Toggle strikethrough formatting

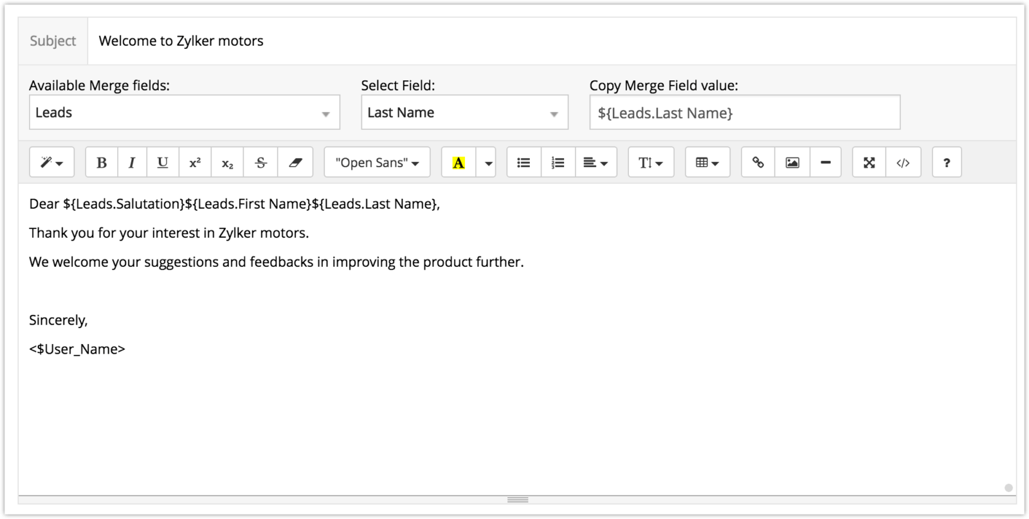point(260,163)
